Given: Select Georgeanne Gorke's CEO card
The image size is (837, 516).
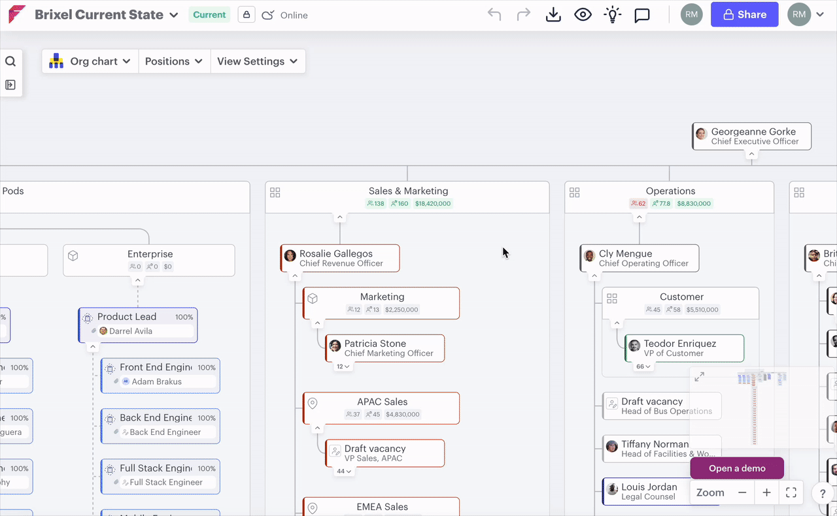Looking at the screenshot, I should pyautogui.click(x=751, y=136).
